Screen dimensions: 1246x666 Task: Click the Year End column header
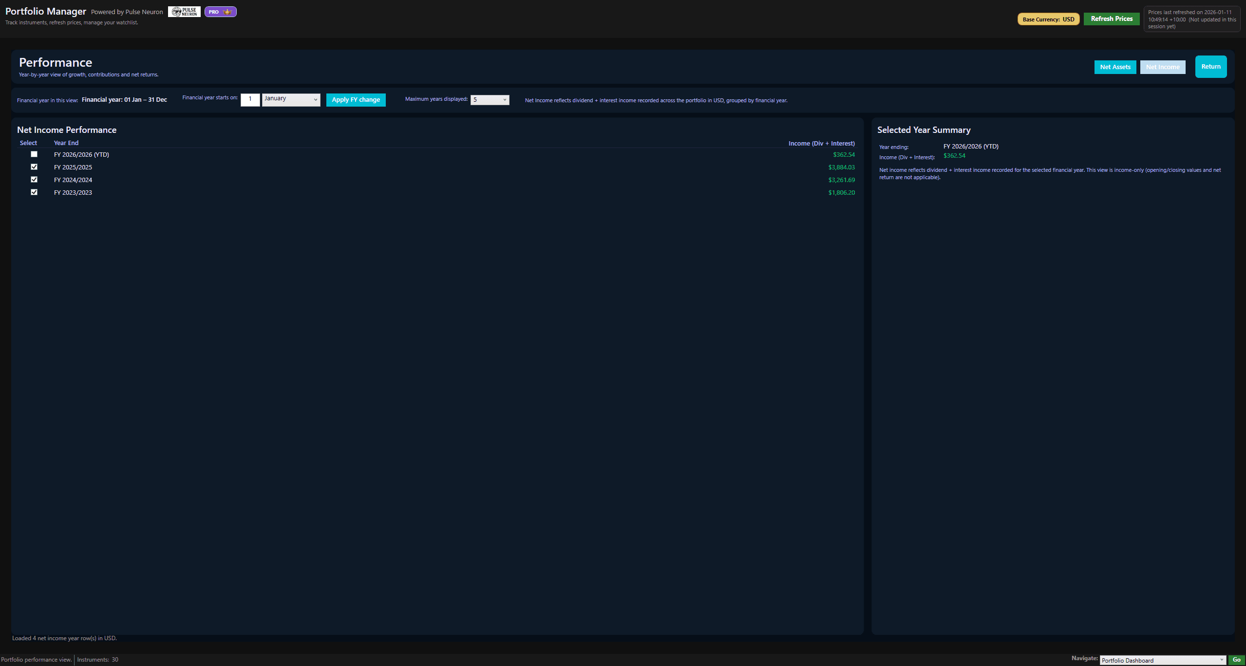[x=66, y=143]
